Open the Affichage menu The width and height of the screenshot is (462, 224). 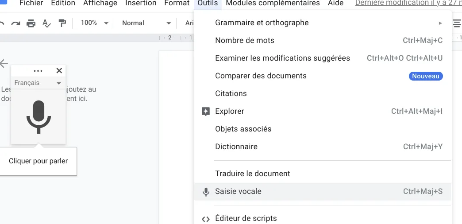coord(100,3)
